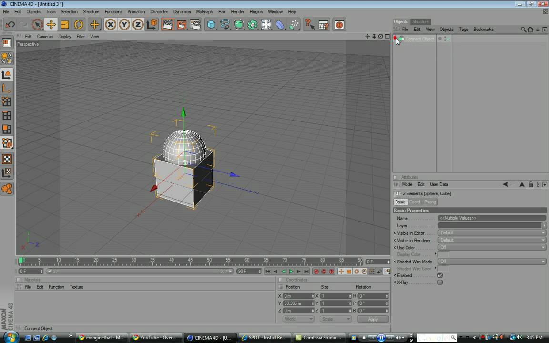Play animation forward
This screenshot has width=549, height=343.
click(x=291, y=272)
